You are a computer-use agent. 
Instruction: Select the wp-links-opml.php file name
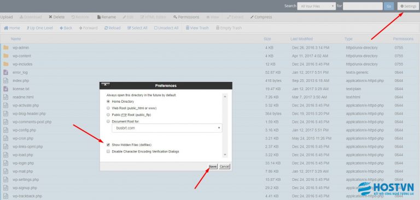[27, 146]
